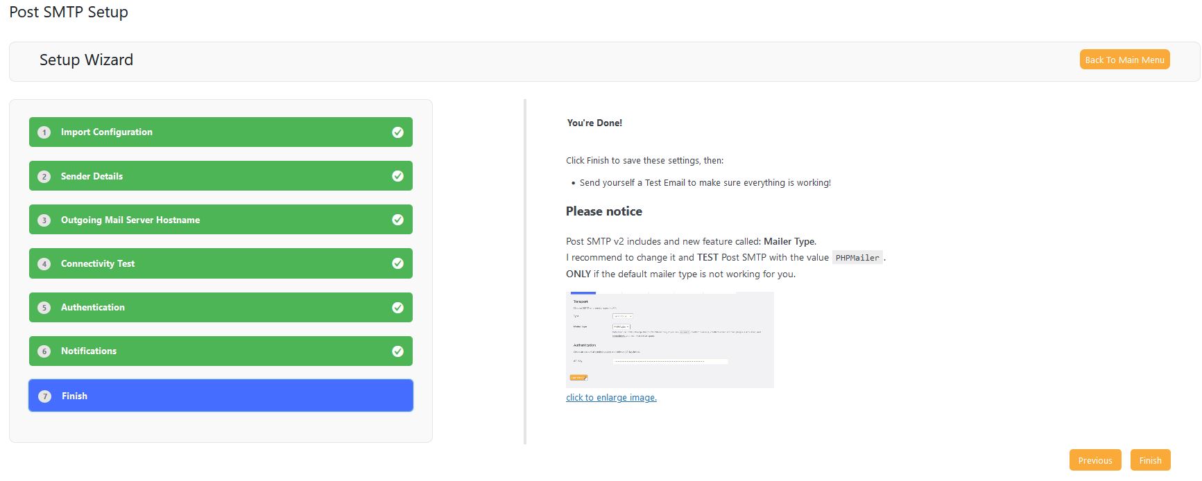The width and height of the screenshot is (1202, 481).
Task: Click the "You're Done!" heading
Action: click(594, 123)
